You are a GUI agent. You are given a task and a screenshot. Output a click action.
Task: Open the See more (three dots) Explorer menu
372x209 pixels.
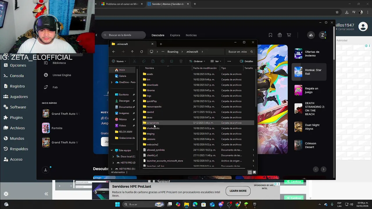[x=229, y=61]
